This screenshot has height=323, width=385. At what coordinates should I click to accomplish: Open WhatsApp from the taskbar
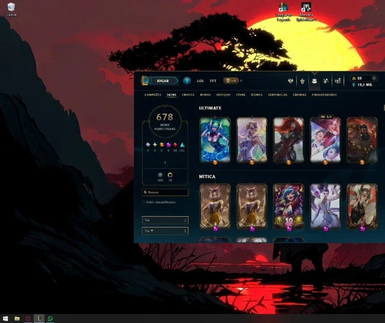pyautogui.click(x=50, y=319)
